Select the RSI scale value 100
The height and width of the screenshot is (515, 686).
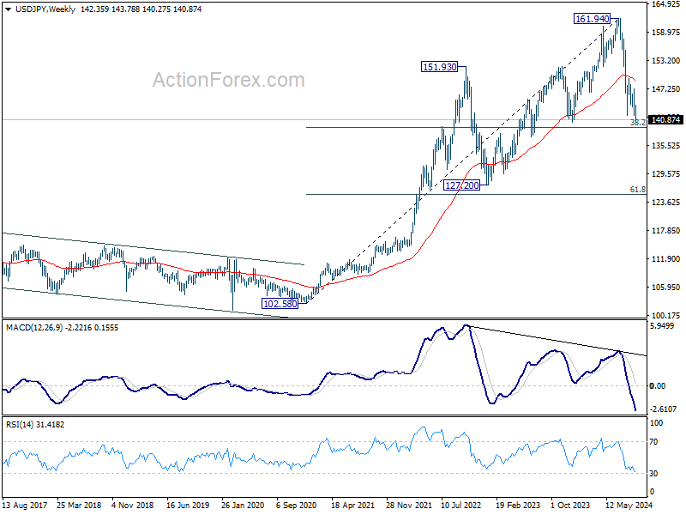point(656,423)
